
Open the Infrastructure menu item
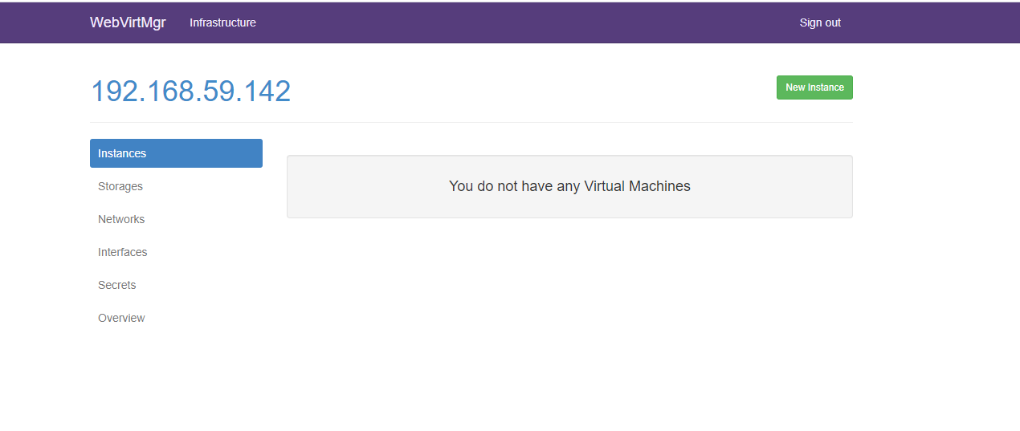[x=222, y=22]
